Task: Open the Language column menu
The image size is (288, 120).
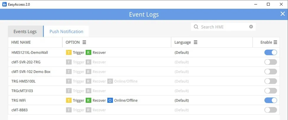Action: click(x=196, y=42)
